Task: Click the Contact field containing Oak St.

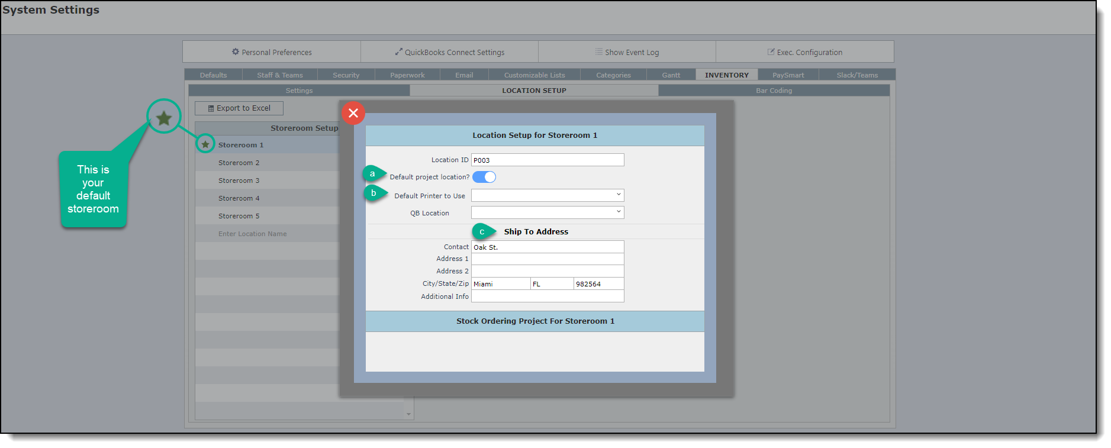Action: [x=548, y=247]
